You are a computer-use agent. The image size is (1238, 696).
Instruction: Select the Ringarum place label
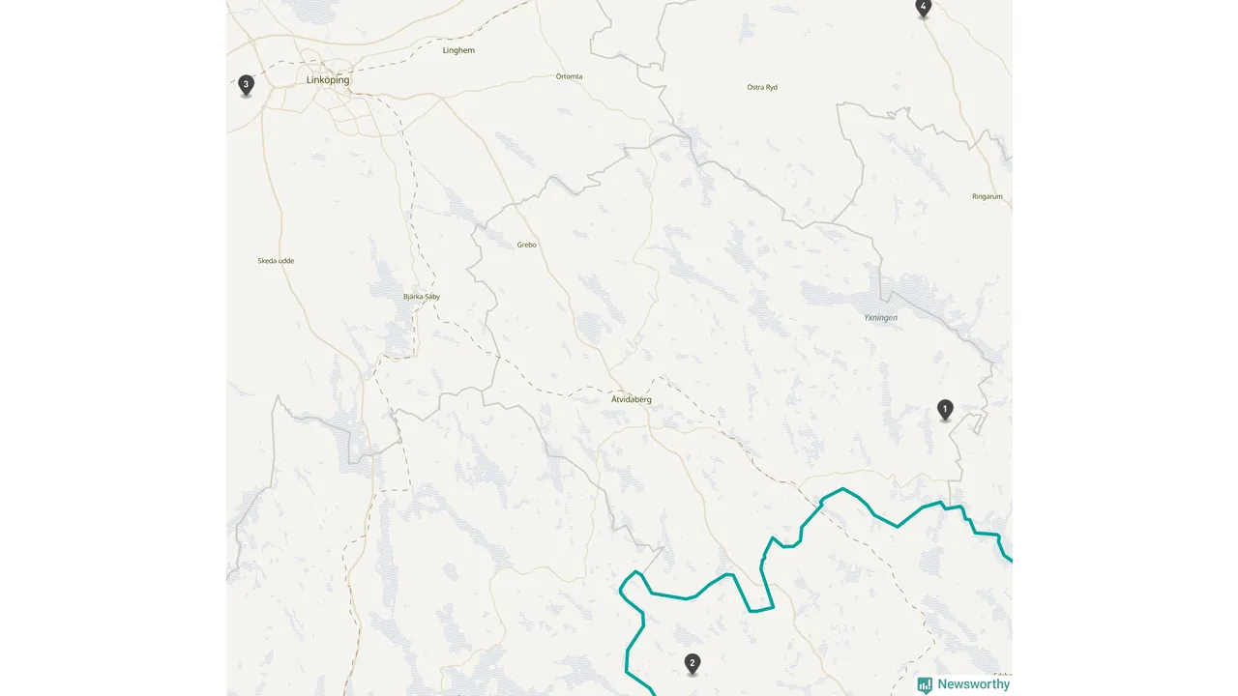pos(987,196)
